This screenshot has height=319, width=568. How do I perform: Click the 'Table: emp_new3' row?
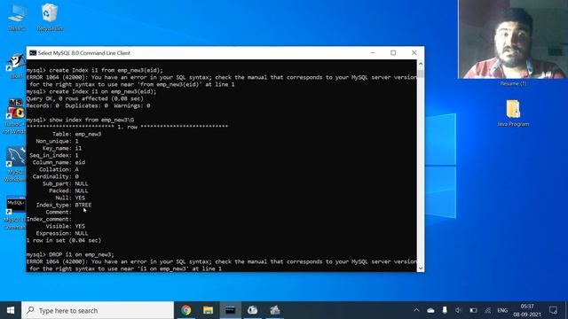77,134
